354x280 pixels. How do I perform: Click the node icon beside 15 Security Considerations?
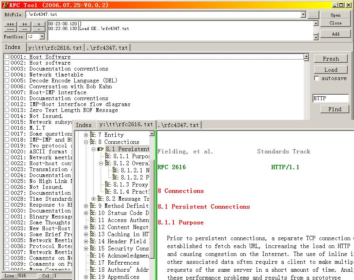pyautogui.click(x=93, y=248)
